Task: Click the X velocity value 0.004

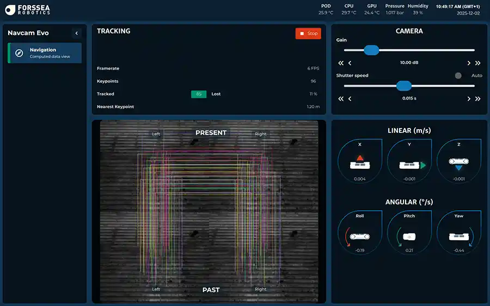Action: tap(360, 179)
